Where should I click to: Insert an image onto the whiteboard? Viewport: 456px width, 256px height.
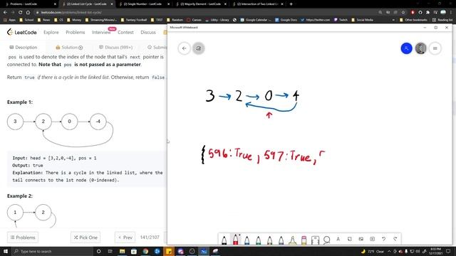pos(361,239)
